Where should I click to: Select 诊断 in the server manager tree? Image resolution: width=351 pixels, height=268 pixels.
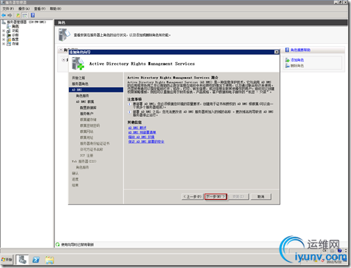(x=15, y=35)
